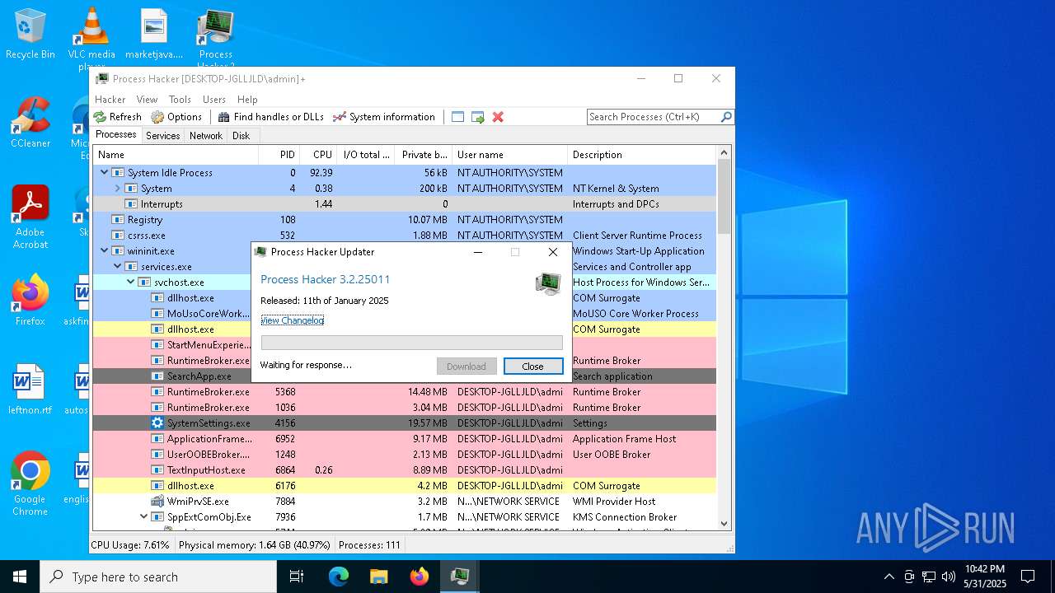
Task: Click the View Changelog link
Action: 293,320
